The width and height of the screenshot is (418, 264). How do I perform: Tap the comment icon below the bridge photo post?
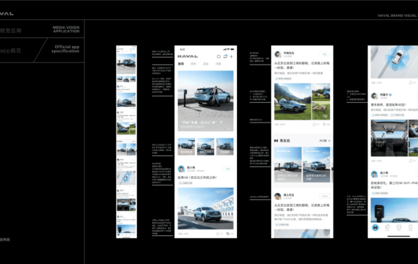[218, 234]
